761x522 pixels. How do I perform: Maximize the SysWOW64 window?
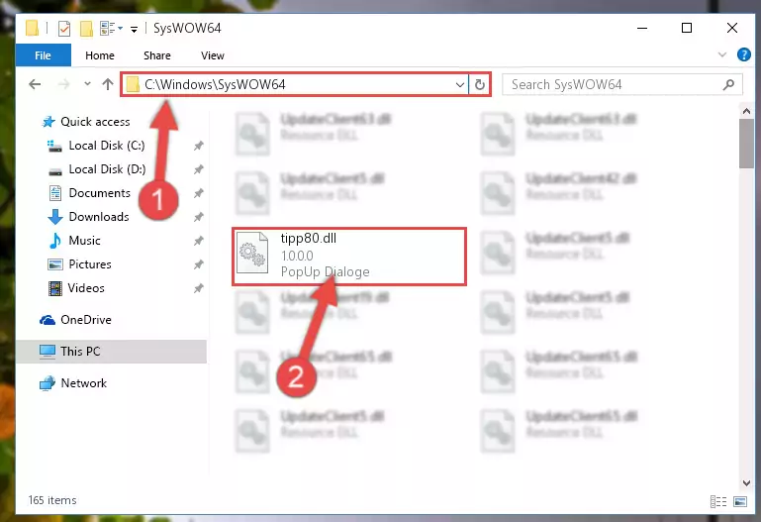tap(687, 28)
